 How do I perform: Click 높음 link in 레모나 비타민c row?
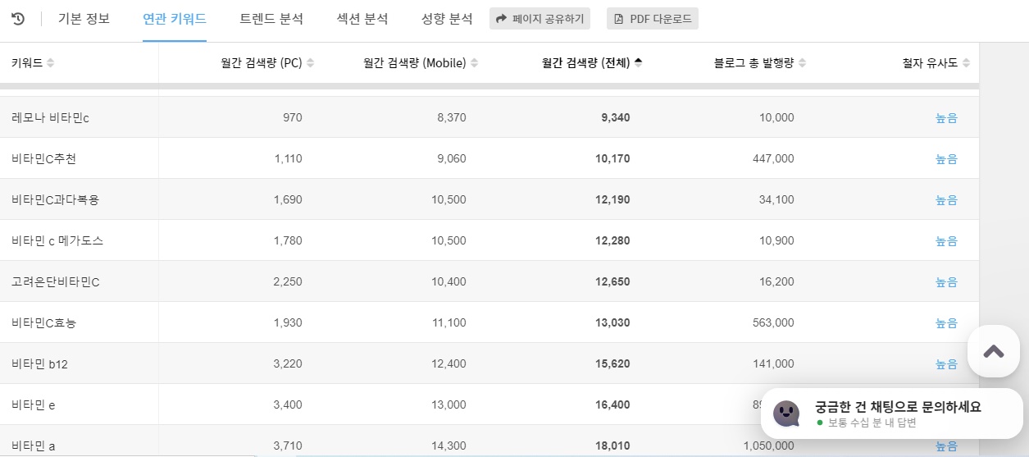point(946,118)
